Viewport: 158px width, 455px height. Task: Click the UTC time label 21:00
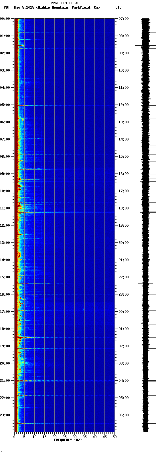pos(124,260)
